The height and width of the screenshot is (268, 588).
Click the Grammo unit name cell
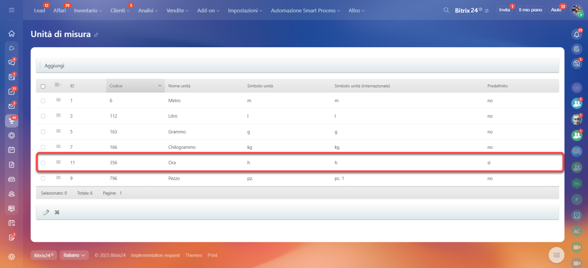[177, 131]
